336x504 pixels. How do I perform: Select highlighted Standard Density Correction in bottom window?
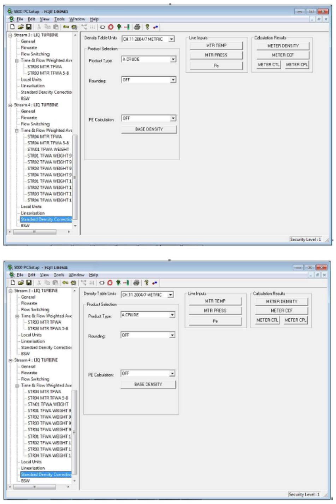click(x=46, y=474)
